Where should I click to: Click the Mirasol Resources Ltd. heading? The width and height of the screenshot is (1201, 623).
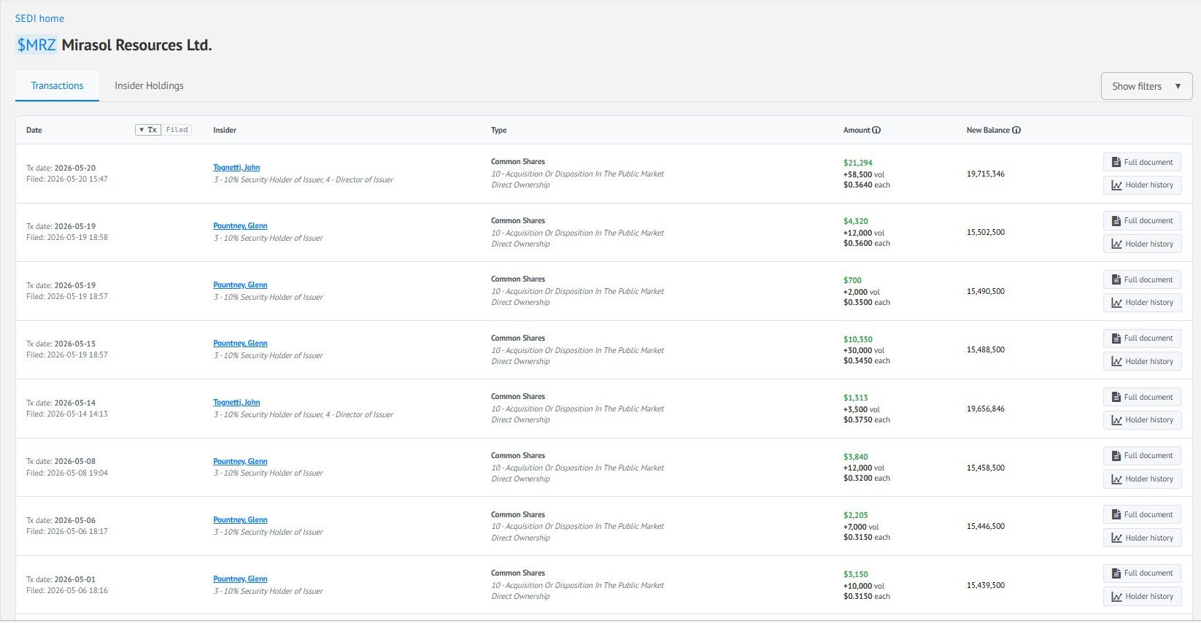pyautogui.click(x=136, y=45)
